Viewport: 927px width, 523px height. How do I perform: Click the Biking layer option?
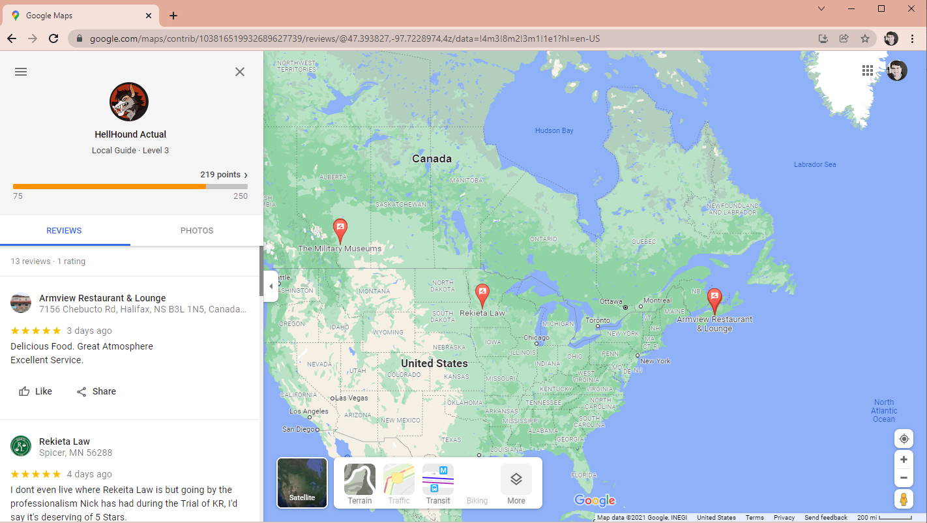pyautogui.click(x=477, y=484)
